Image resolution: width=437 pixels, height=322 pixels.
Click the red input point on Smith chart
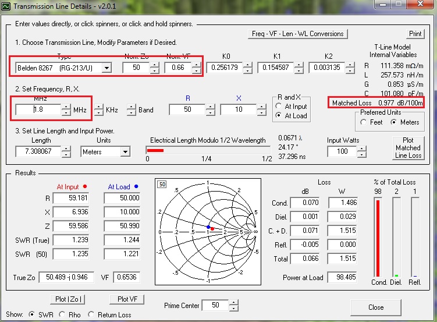212,229
